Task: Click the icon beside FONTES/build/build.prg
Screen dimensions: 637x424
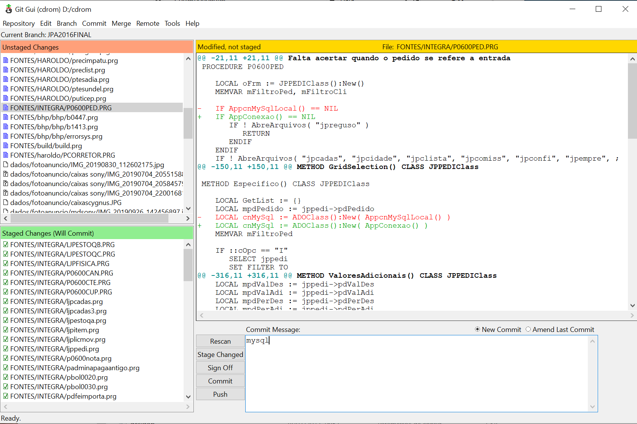Action: coord(6,146)
